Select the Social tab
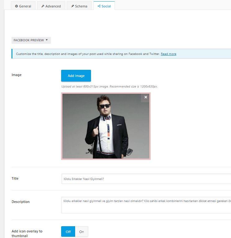The image size is (231, 238). click(104, 6)
